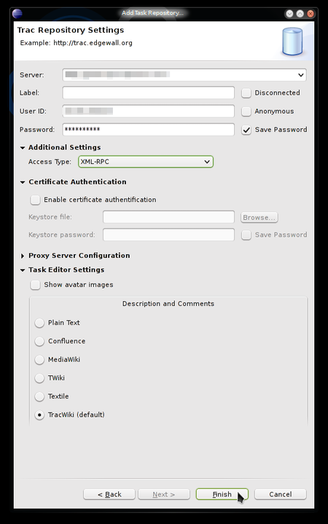Maximize the Add Task Repository window
The width and height of the screenshot is (328, 524).
tap(300, 14)
